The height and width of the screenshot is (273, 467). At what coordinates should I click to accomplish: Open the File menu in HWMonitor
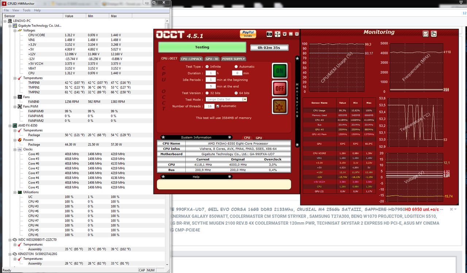tap(6, 10)
